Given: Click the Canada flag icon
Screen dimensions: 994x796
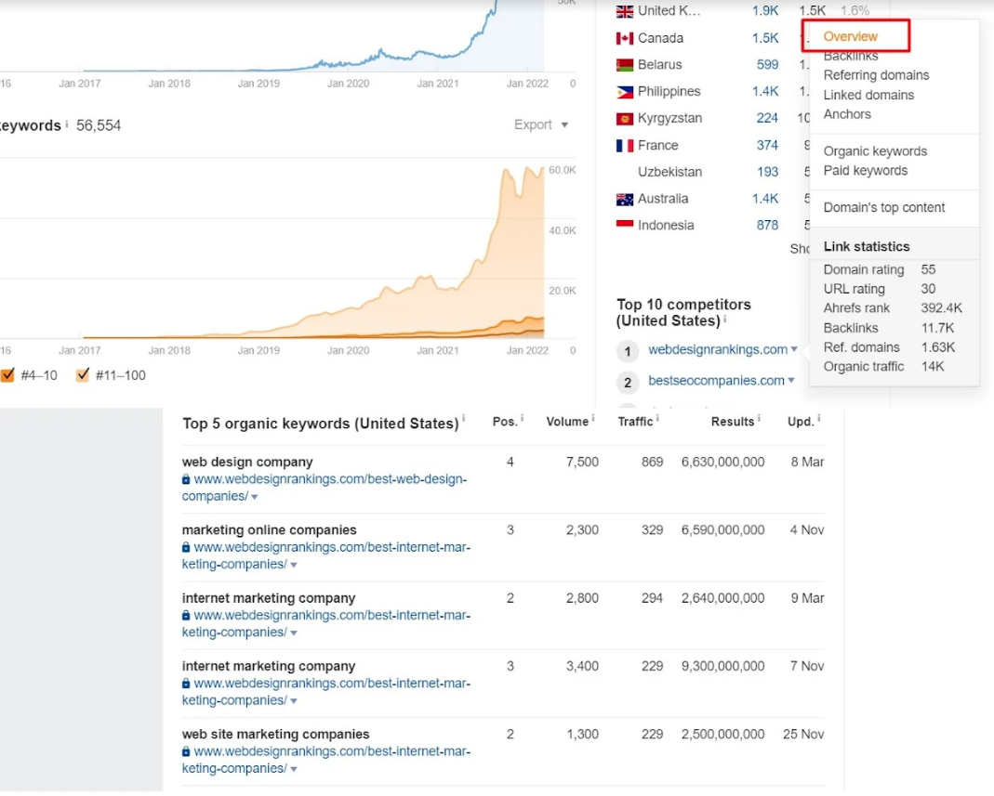Looking at the screenshot, I should pyautogui.click(x=623, y=38).
